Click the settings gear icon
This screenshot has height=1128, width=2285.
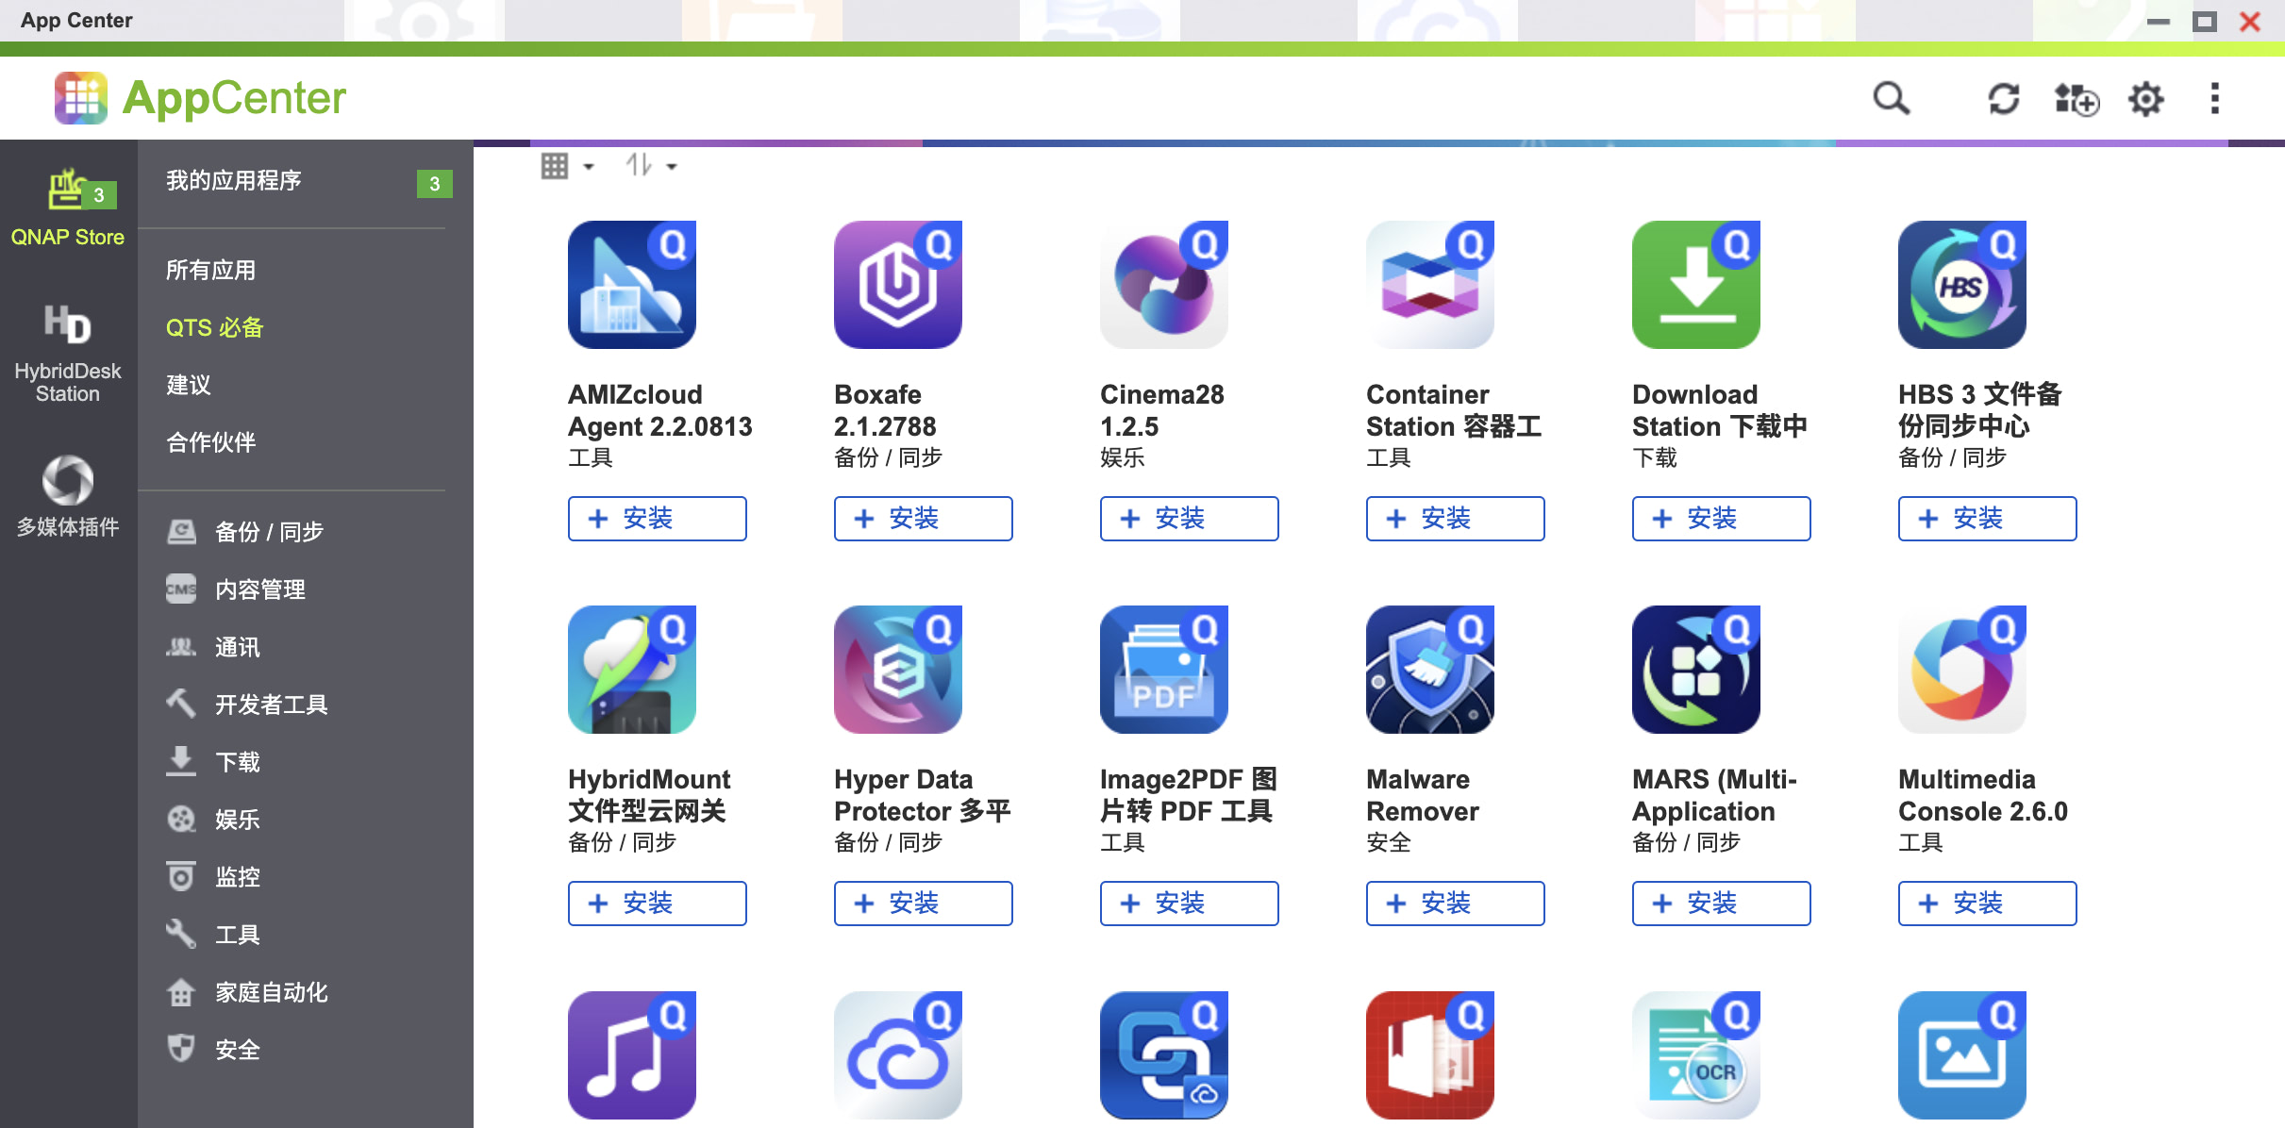(2146, 98)
